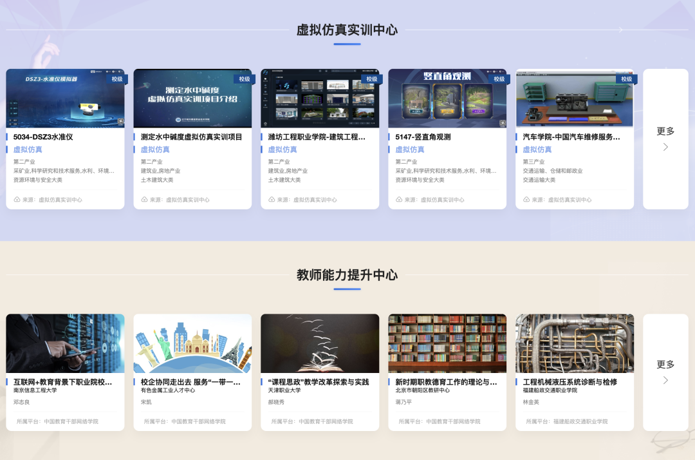Click the bookshelf thumbnail on 新时期职教德育工作 card
The width and height of the screenshot is (695, 460).
coord(447,343)
